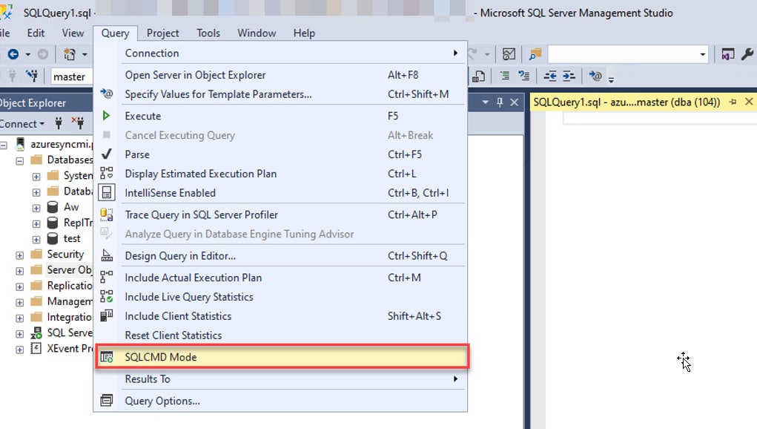This screenshot has width=757, height=429.
Task: Toggle Include Client Statistics
Action: click(280, 316)
